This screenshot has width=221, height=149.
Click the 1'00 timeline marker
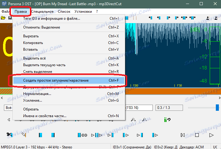pyautogui.click(x=134, y=86)
